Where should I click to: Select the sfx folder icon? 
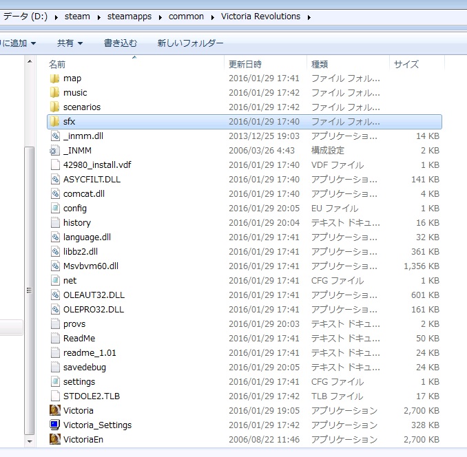tap(55, 121)
